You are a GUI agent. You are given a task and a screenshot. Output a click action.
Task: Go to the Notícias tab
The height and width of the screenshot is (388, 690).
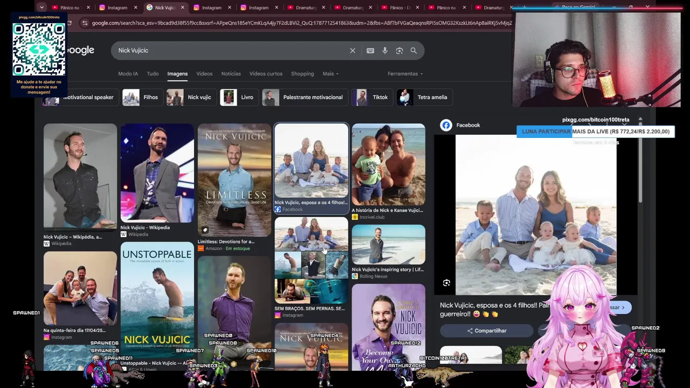coord(231,74)
